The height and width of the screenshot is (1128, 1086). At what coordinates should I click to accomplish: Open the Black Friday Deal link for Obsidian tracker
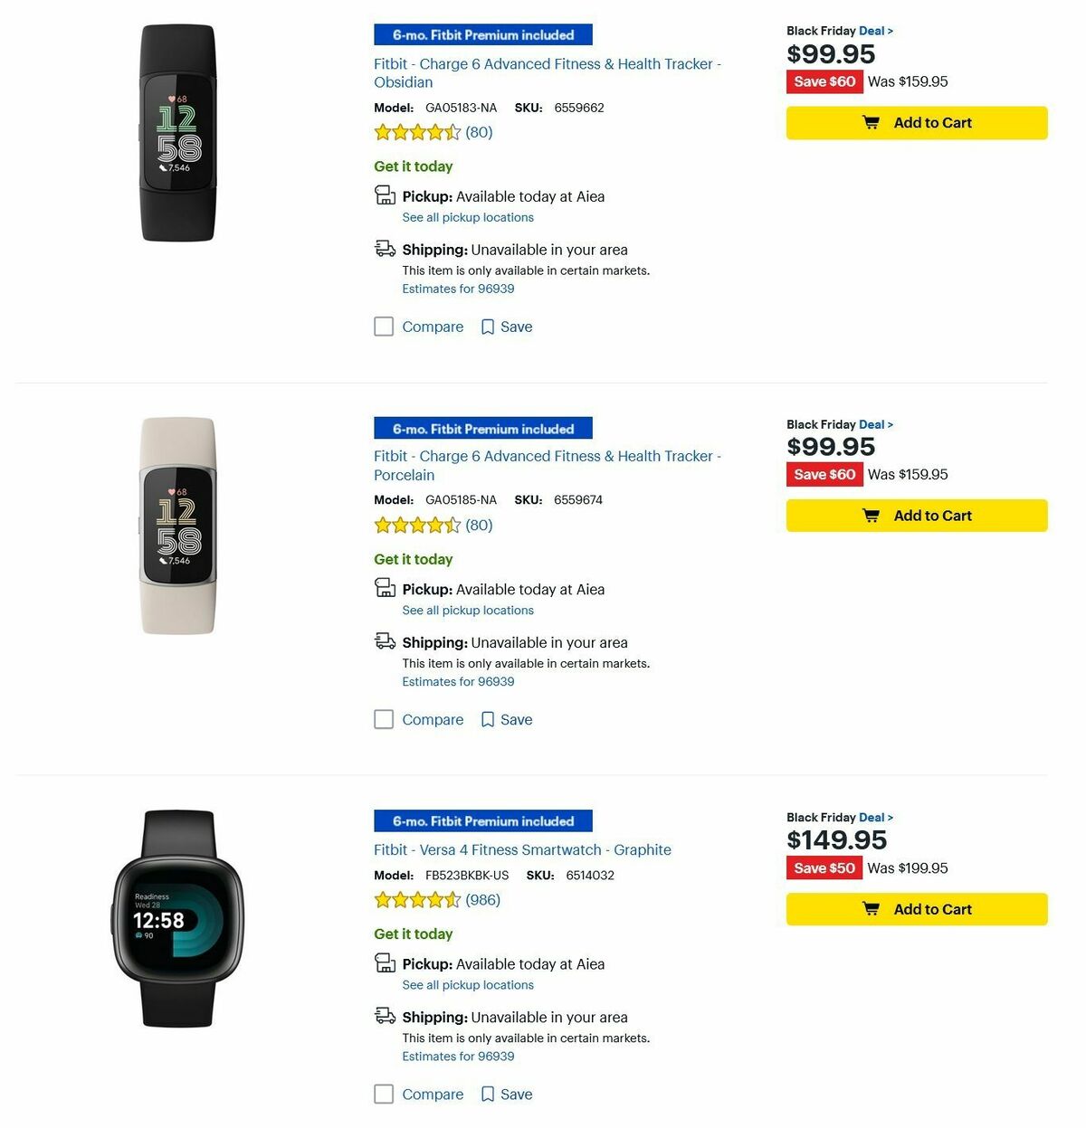(872, 30)
